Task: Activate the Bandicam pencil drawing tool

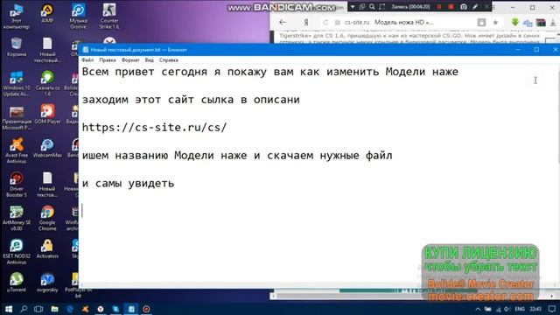Action: [475, 7]
